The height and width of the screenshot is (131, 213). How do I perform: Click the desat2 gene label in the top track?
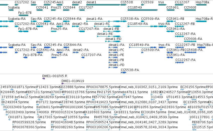point(77,2)
